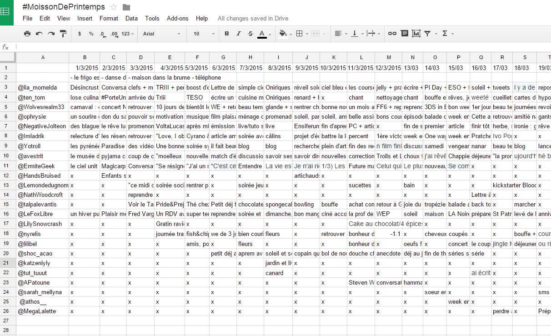551x336 pixels.
Task: Toggle strikethrough formatting
Action: (250, 34)
